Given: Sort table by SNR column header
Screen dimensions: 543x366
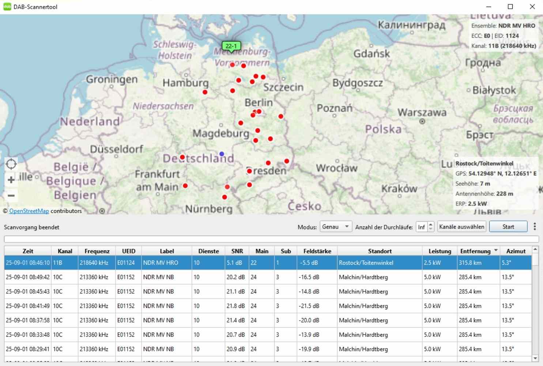Looking at the screenshot, I should coord(237,251).
